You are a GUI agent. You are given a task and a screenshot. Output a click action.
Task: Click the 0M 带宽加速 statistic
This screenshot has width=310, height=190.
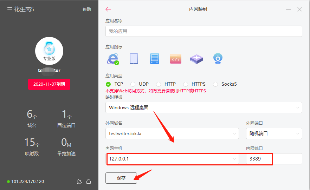coord(66,147)
